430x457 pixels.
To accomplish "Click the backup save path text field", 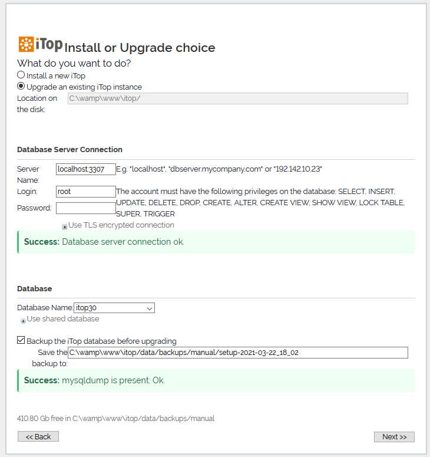I will coord(237,353).
